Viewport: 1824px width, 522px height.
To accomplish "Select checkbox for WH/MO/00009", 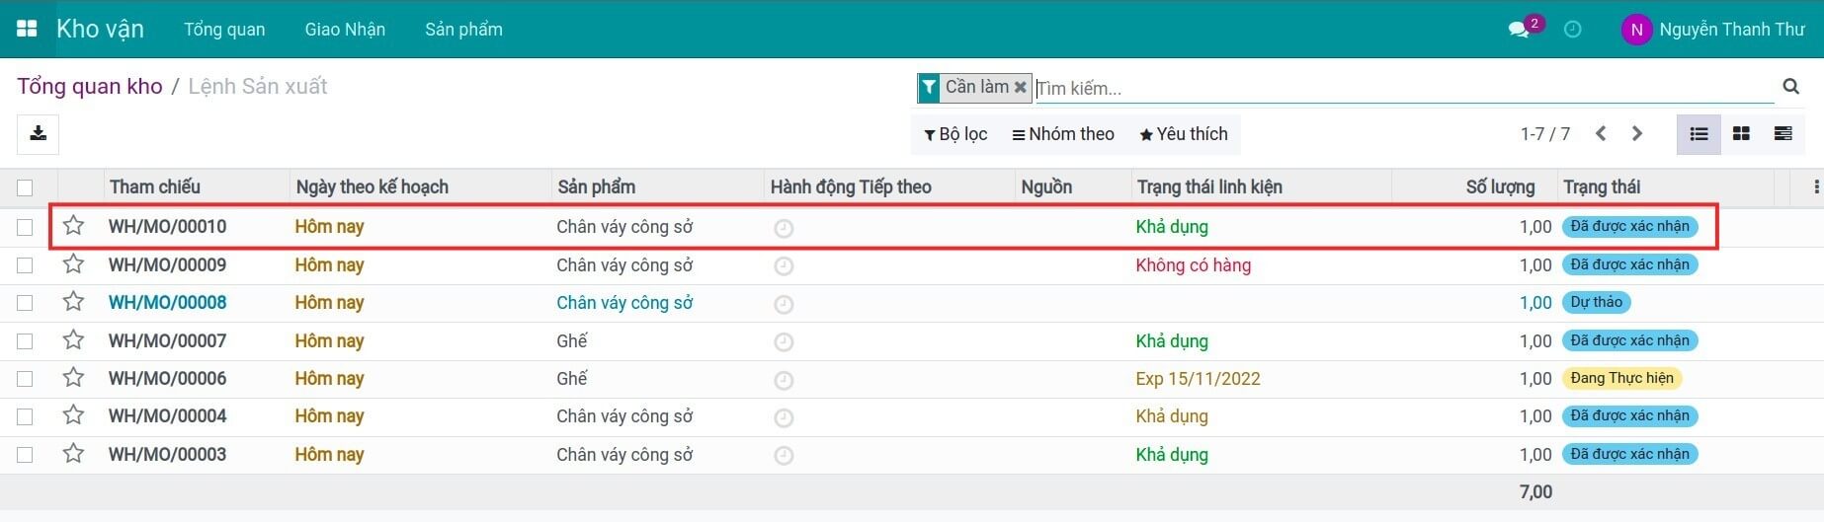I will (25, 265).
